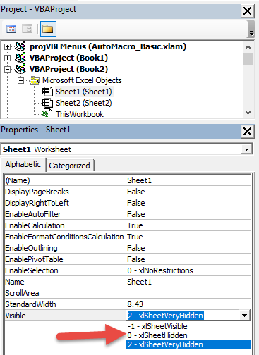
Task: Click the Sheet1 worksheet icon in tree
Action: pos(47,92)
